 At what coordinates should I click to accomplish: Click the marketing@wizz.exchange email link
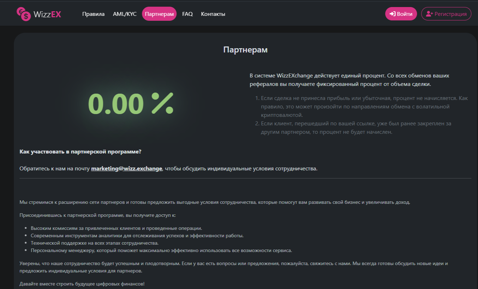127,169
